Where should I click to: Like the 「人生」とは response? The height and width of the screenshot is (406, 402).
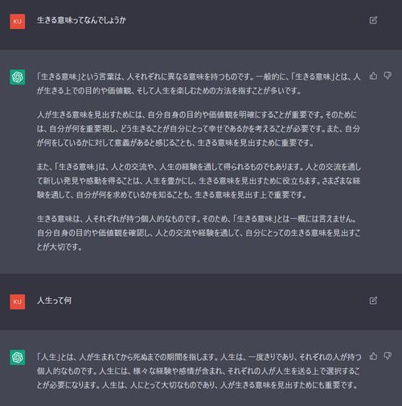coord(373,356)
